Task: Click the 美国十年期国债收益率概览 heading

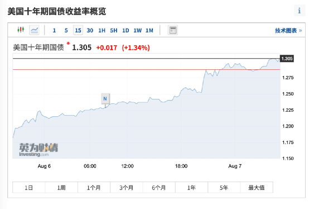Action: [x=57, y=11]
